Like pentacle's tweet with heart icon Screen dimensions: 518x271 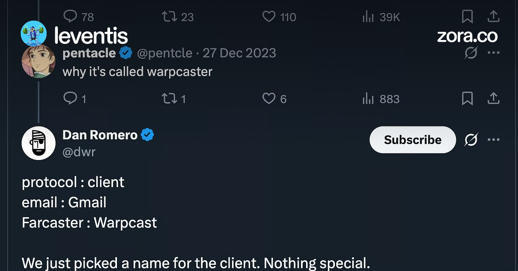click(x=269, y=99)
